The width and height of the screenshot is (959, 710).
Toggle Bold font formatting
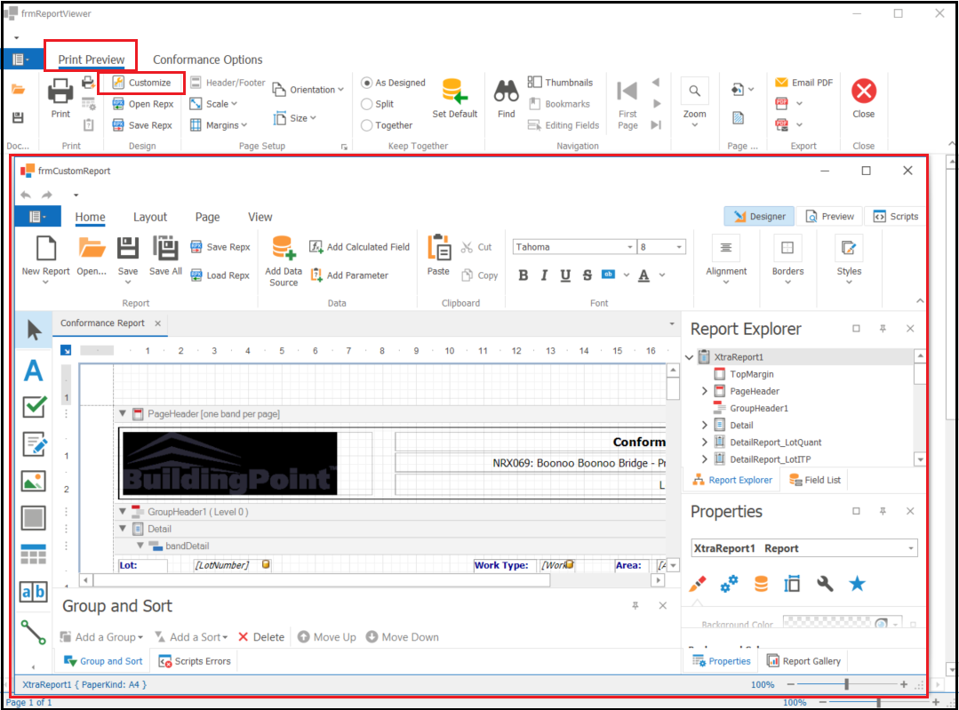click(523, 275)
